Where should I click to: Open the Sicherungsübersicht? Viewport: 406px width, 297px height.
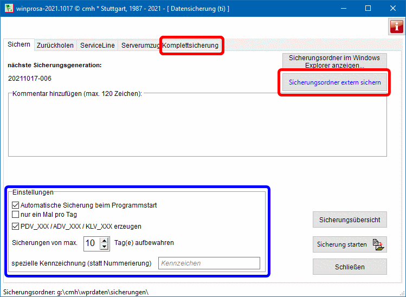350,220
